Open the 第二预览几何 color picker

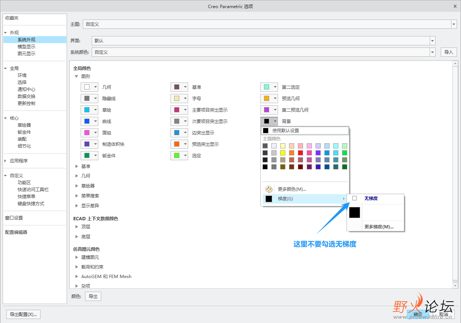point(269,110)
